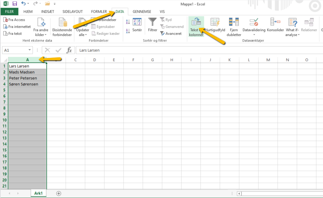Click the insert function fx button
This screenshot has height=198, width=323.
pos(69,50)
